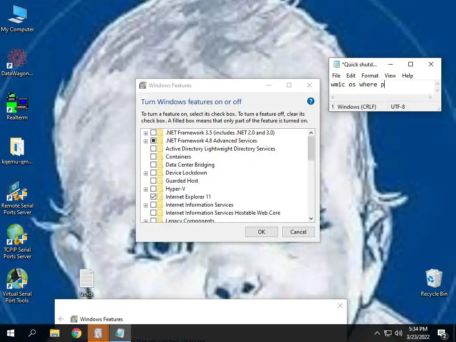Check Internet Information Services checkbox
Viewport: 456px width, 342px height.
click(x=153, y=205)
